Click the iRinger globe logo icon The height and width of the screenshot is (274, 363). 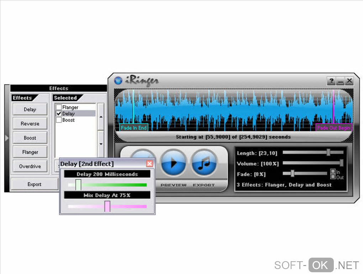click(118, 80)
